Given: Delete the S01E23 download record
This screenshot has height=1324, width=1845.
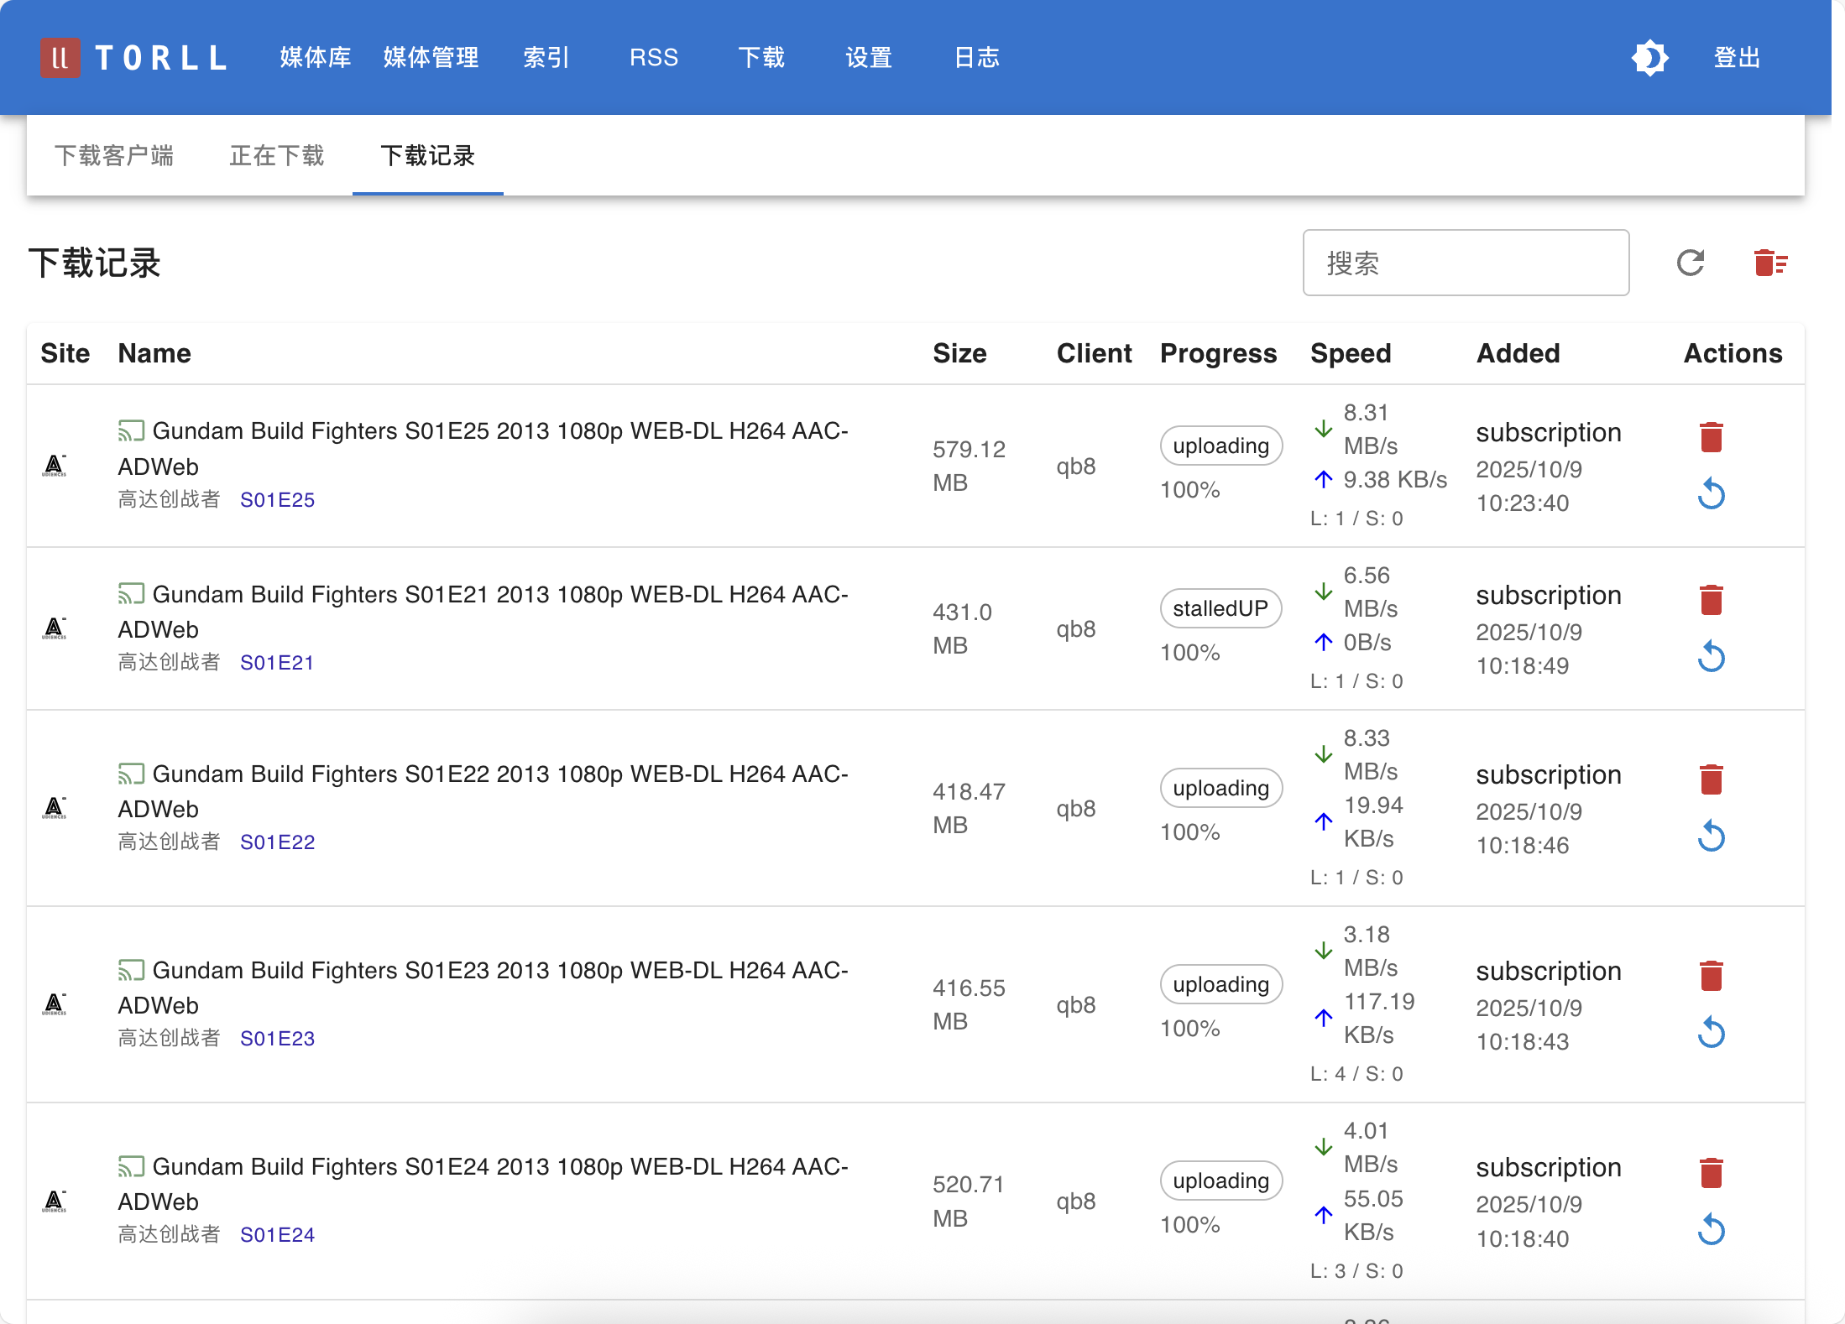Looking at the screenshot, I should 1711,976.
